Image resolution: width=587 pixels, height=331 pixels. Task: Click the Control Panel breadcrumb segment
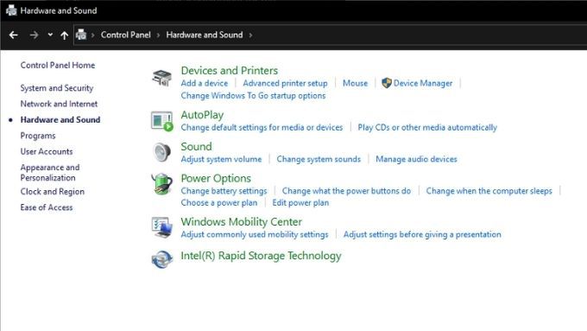click(x=126, y=35)
